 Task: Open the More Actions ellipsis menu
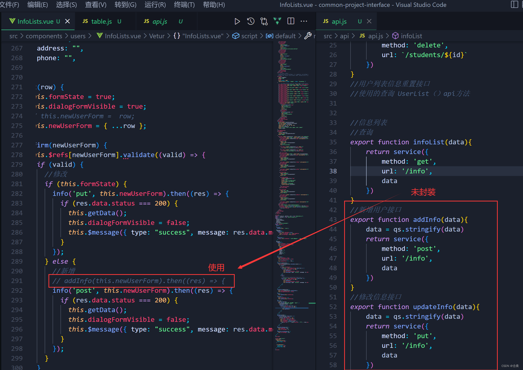[x=304, y=21]
